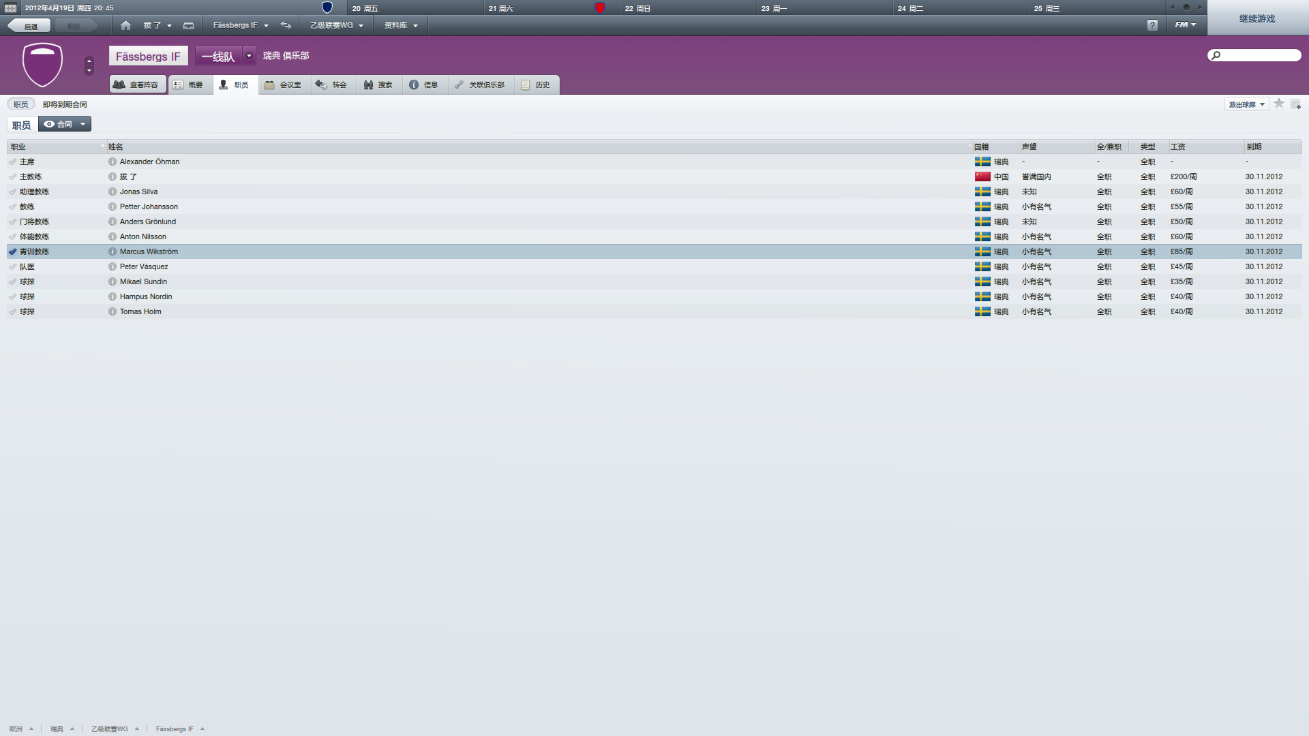Click the magnifier search icon
The width and height of the screenshot is (1309, 736).
click(1216, 55)
